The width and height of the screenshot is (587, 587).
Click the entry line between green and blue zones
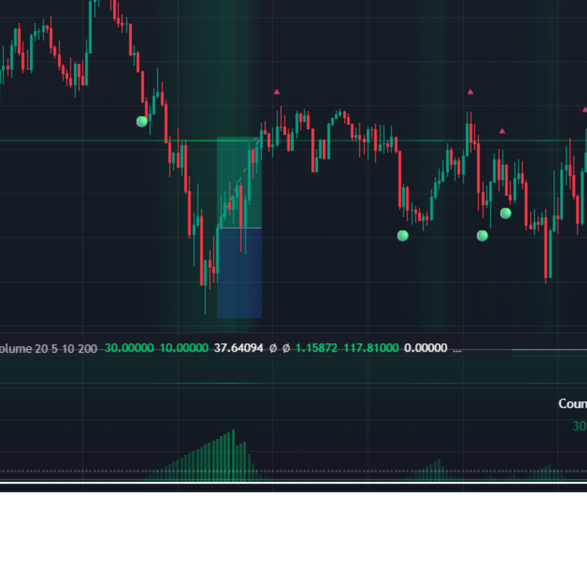(x=239, y=228)
